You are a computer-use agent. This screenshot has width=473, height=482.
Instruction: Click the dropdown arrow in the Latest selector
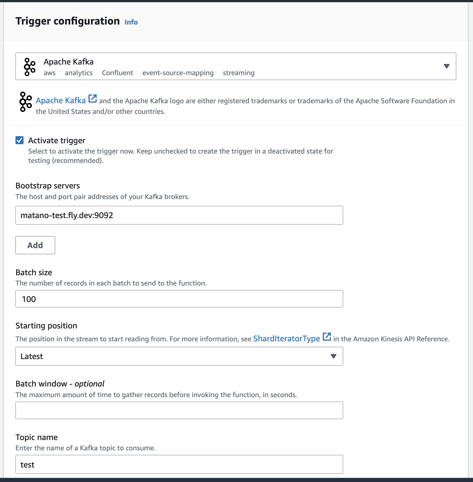point(333,356)
